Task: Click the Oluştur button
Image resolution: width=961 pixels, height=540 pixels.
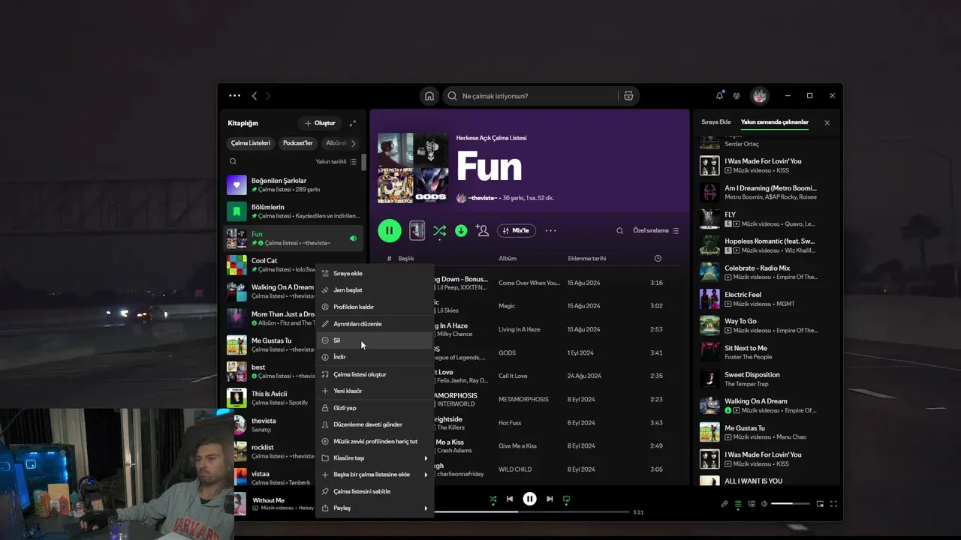Action: tap(320, 123)
